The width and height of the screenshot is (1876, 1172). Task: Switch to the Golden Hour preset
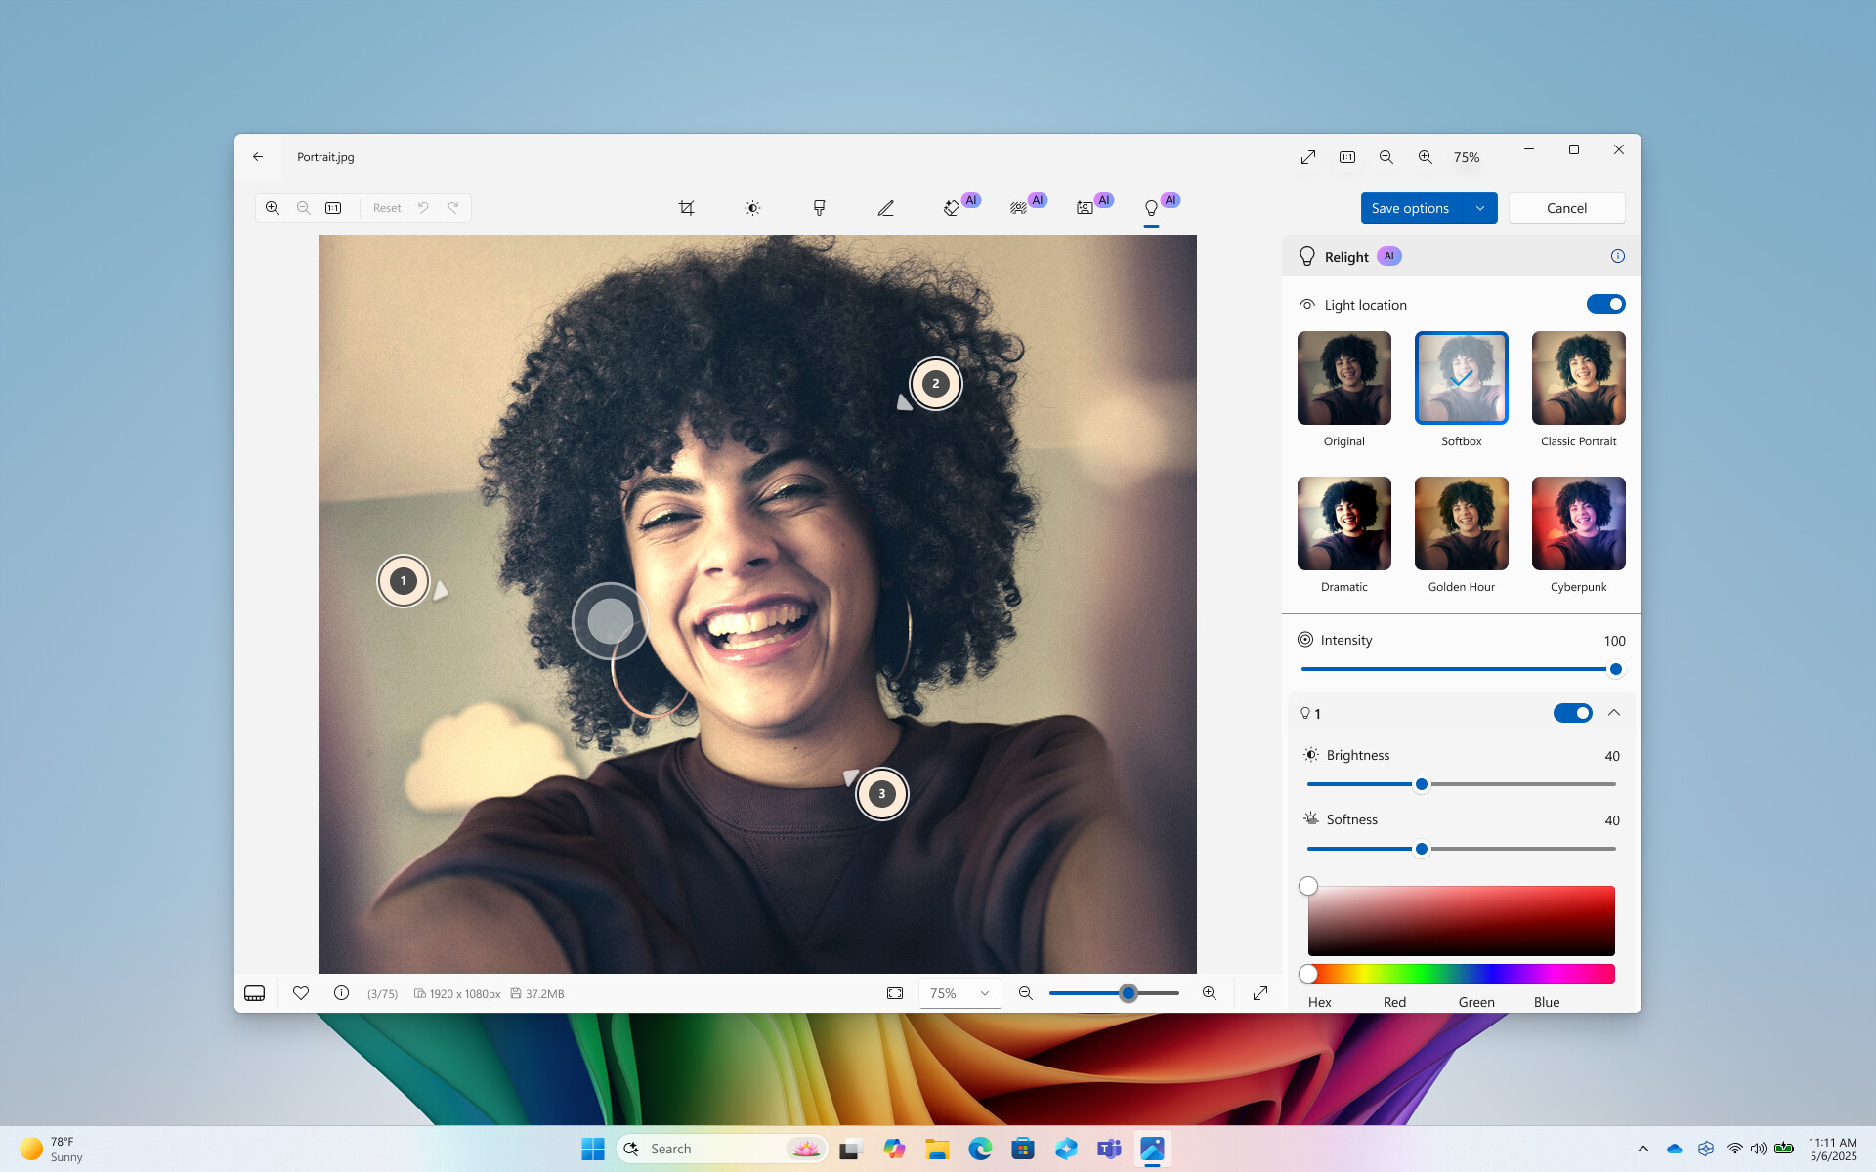pos(1460,523)
